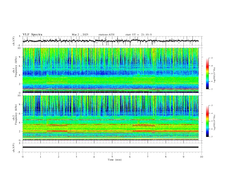Click the ch.1 "Frequency (kHz)" axis label

(16, 66)
